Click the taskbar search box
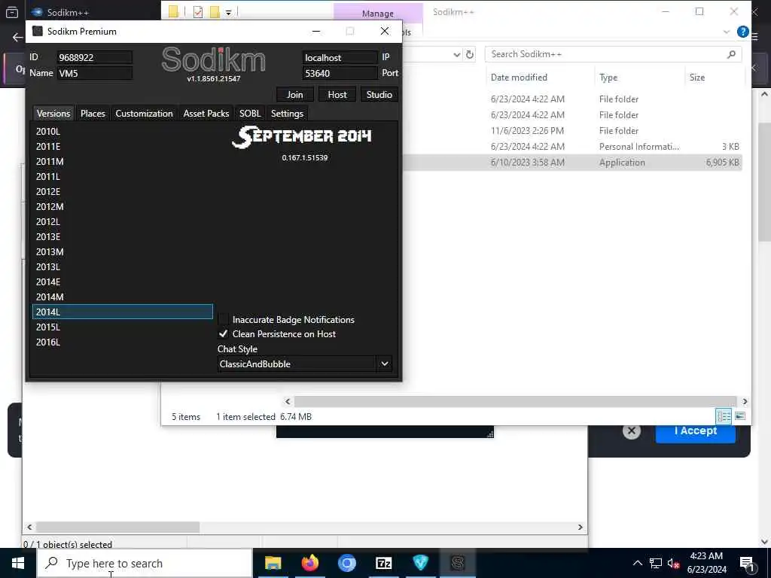 pos(145,563)
